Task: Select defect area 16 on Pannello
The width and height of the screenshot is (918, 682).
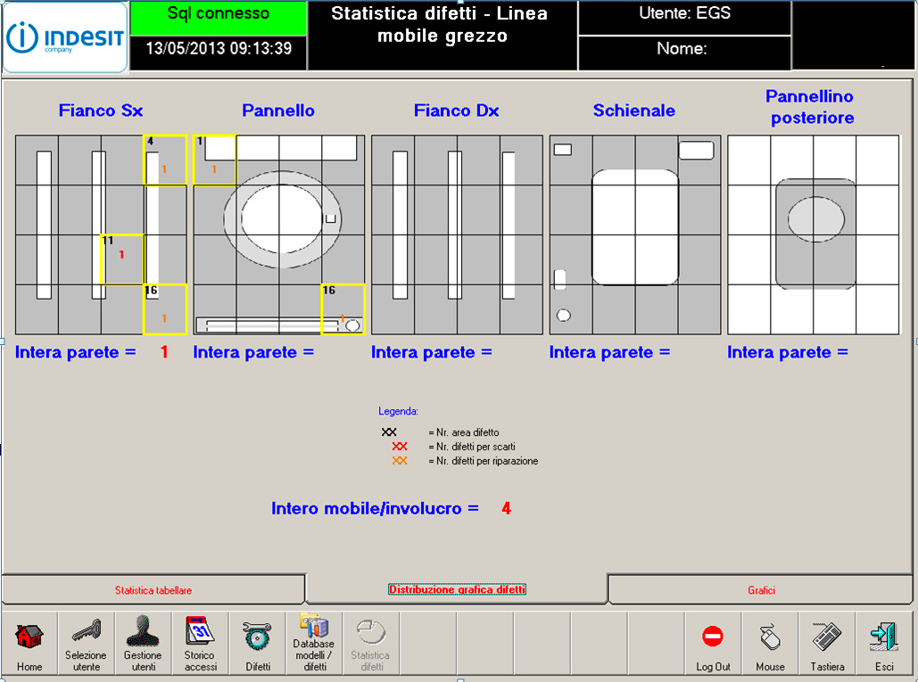Action: [x=343, y=309]
